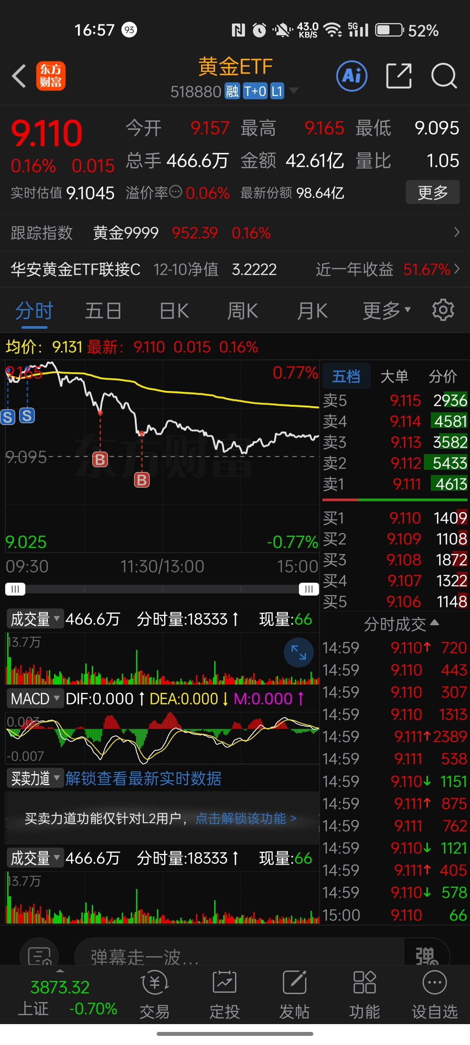Screen dimensions: 470x1045
Task: Tap right handle of time range slider
Action: coord(309,589)
